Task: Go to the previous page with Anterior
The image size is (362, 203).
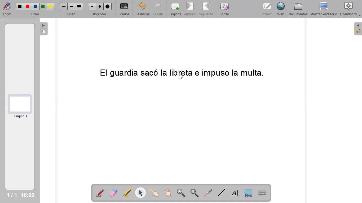Action: point(190,9)
